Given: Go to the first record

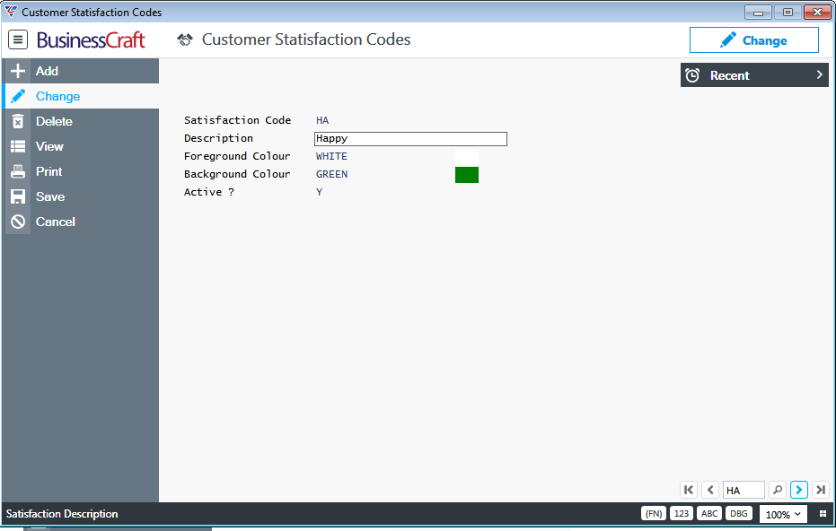Looking at the screenshot, I should 689,490.
